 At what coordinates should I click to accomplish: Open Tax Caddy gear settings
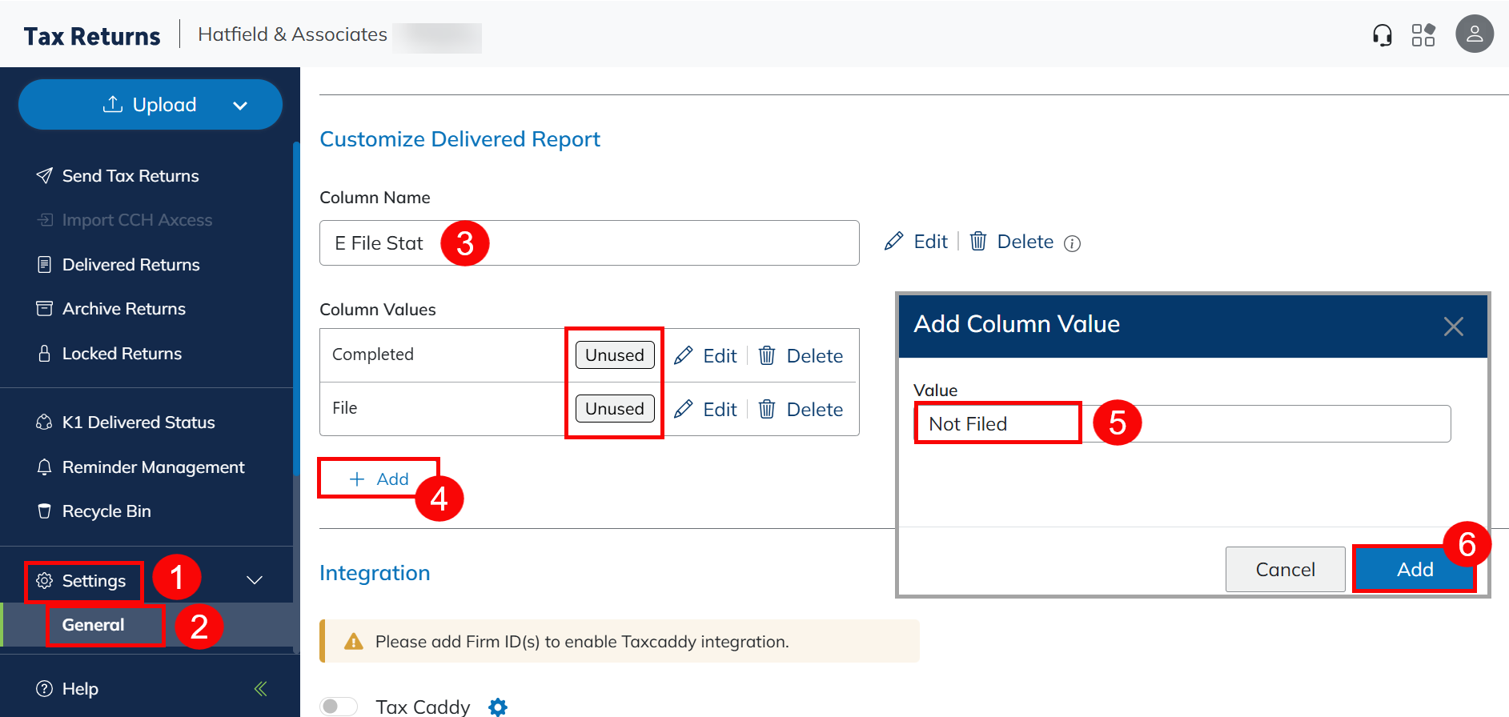(x=498, y=707)
